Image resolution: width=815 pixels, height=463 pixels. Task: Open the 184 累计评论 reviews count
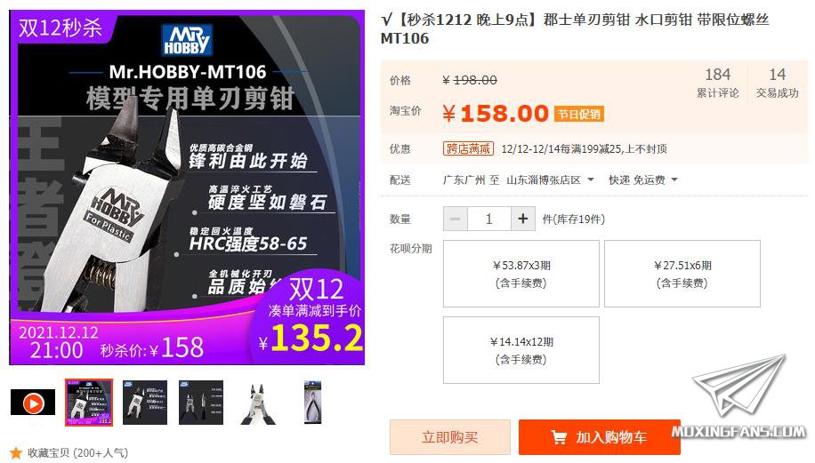pos(718,83)
